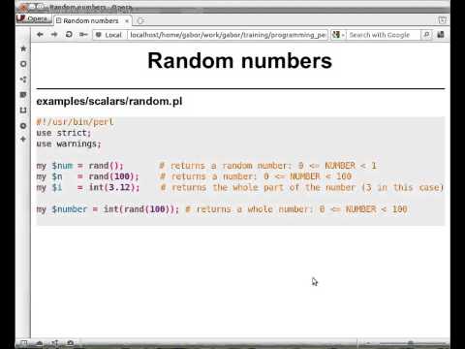Viewport: 465px width, 349px height.
Task: Open the Downloads panel icon
Action: [23, 111]
